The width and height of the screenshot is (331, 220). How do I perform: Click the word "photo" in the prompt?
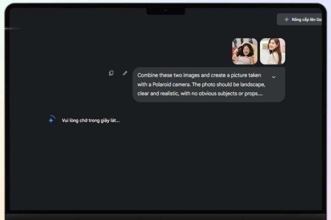[x=210, y=84]
